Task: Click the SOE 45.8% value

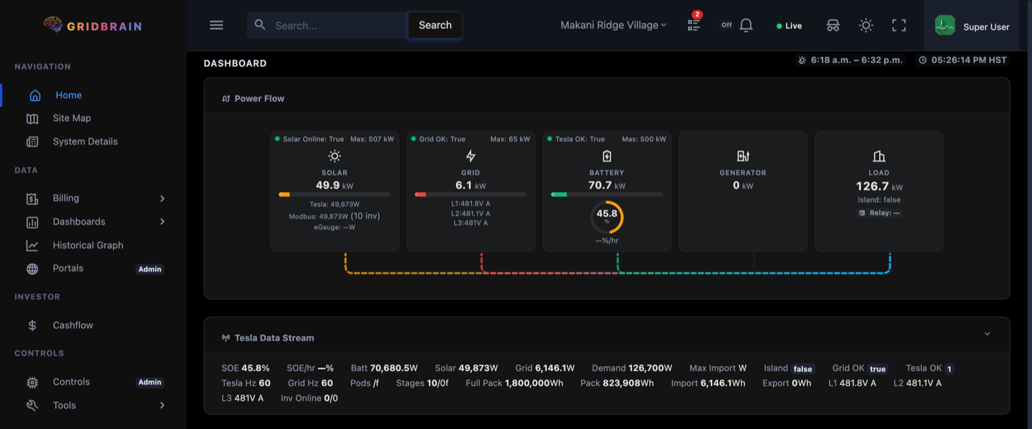Action: [255, 368]
